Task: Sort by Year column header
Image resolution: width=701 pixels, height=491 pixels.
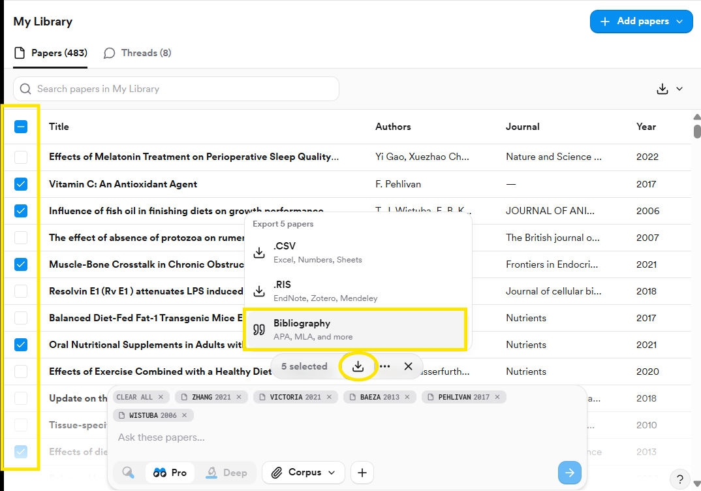Action: coord(646,127)
